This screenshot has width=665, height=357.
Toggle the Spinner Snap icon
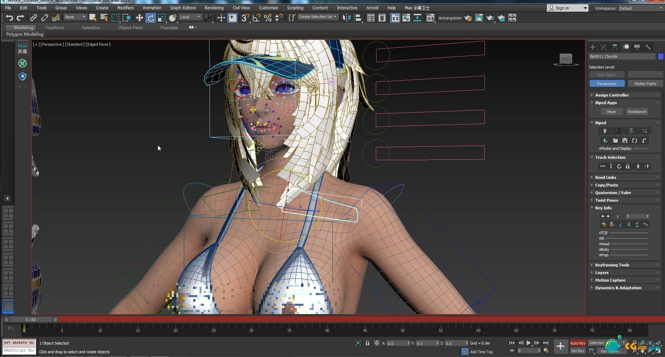[x=279, y=18]
